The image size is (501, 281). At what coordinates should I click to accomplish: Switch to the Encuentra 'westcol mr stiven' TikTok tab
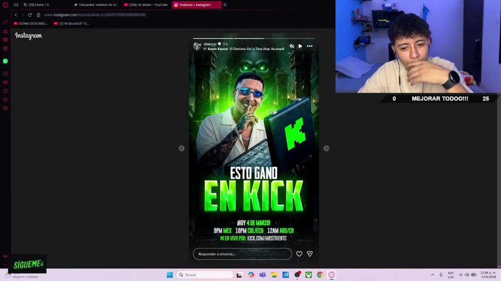click(x=96, y=5)
